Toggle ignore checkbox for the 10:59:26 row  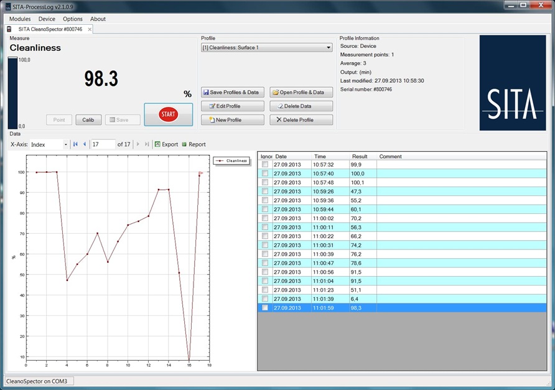click(265, 192)
